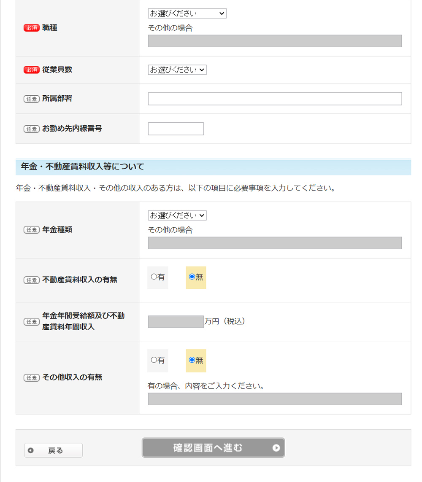Click the red 必須 badge beside 職種

click(x=31, y=28)
